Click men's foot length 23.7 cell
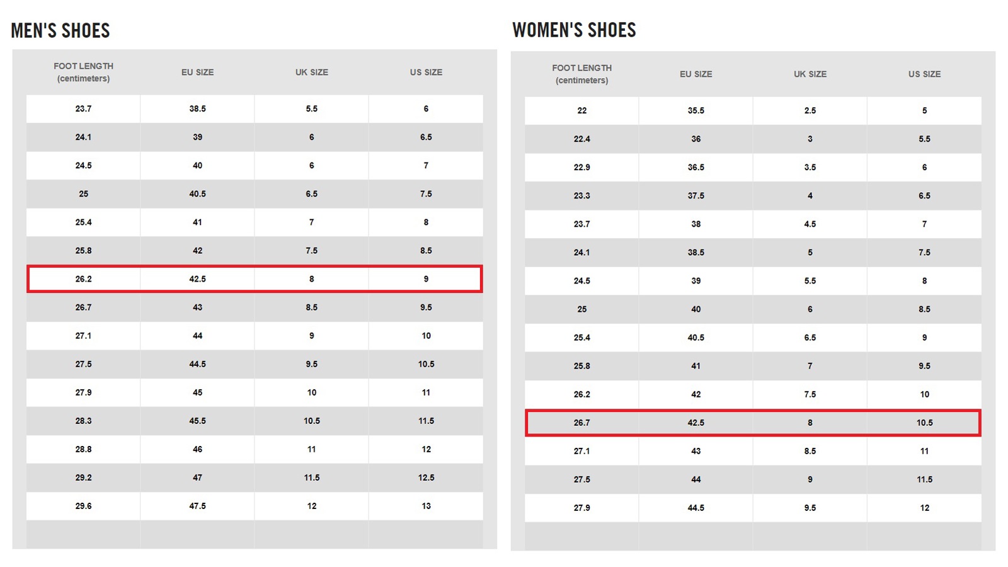The width and height of the screenshot is (1008, 567). pos(83,108)
